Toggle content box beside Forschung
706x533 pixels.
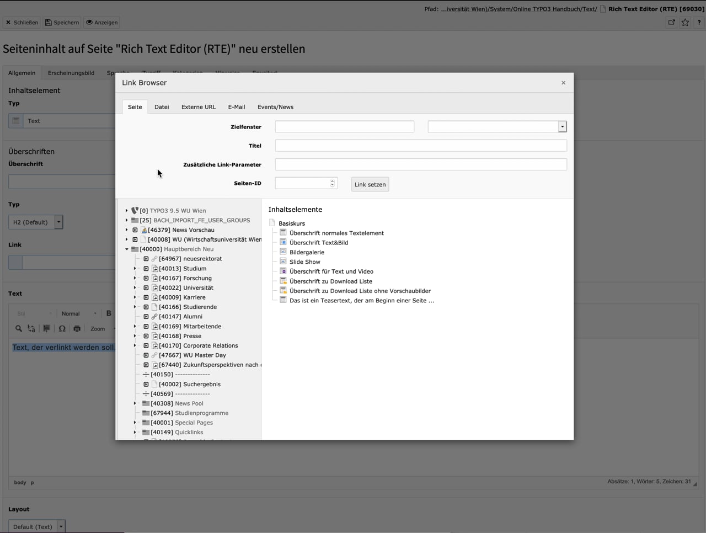point(146,278)
